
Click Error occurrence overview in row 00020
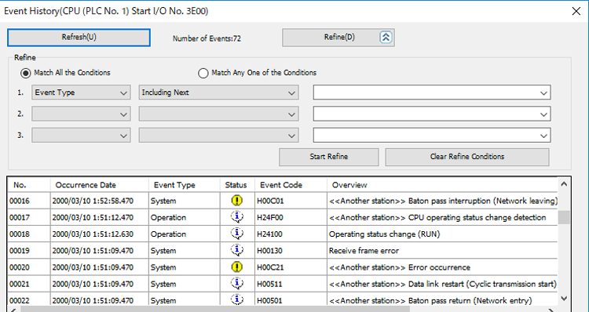(399, 267)
